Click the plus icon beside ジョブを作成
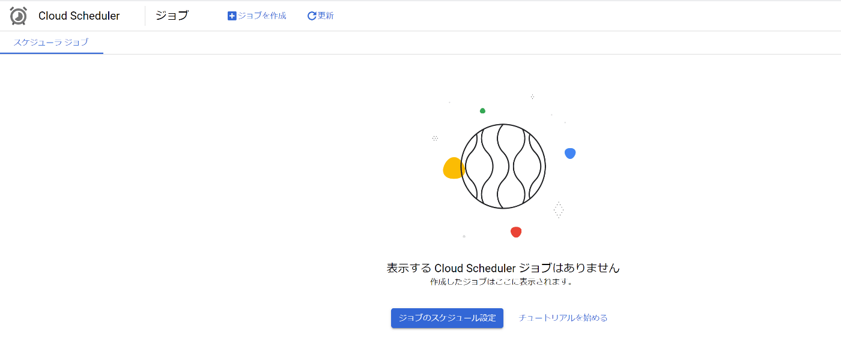 click(232, 16)
